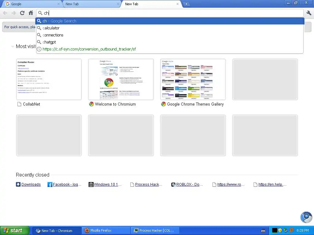Select the c.sf-syn.com history suggestion
314x235 pixels.
click(170, 49)
